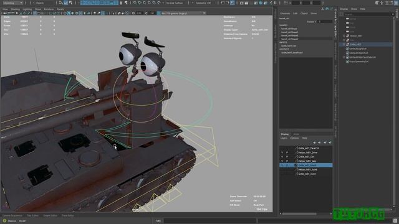Click the highlighted construction history icon
The width and height of the screenshot is (399, 224).
233,2
